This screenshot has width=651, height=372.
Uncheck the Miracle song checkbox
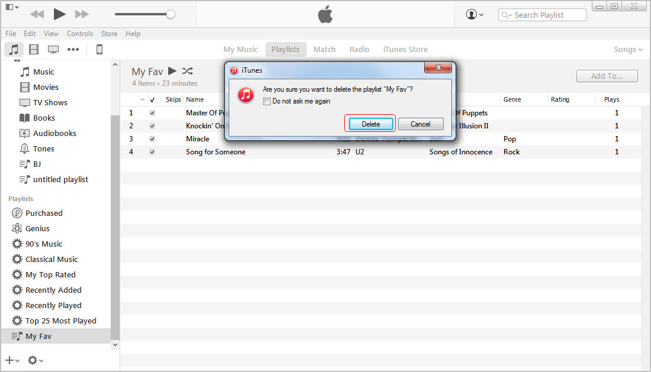pyautogui.click(x=152, y=139)
